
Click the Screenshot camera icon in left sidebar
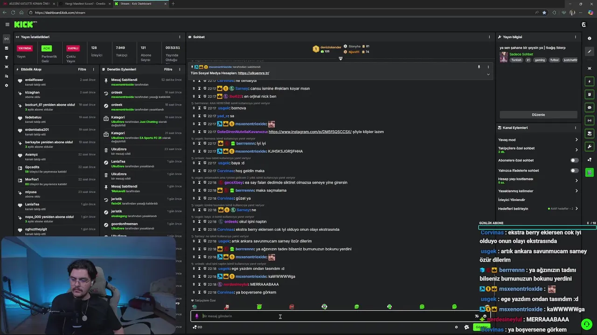coord(7,67)
